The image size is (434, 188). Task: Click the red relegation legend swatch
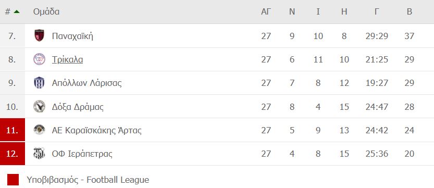pos(13,180)
